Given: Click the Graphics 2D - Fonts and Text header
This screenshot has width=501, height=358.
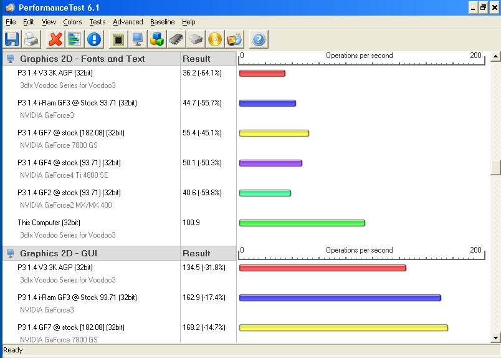Looking at the screenshot, I should tap(82, 59).
